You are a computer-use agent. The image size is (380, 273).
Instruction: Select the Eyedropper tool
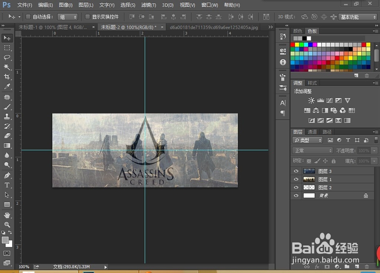point(7,86)
